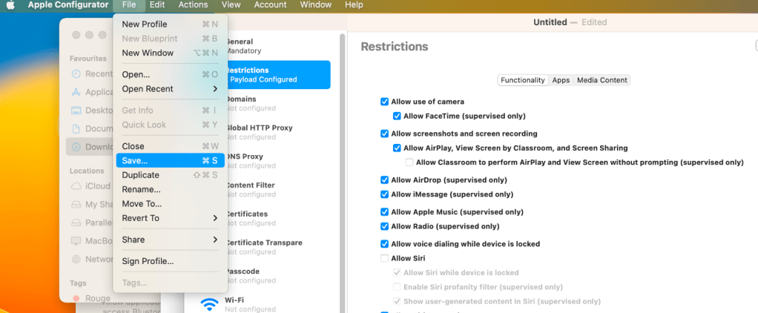Viewport: 758px width, 313px height.
Task: Choose Save... from the File menu
Action: (x=169, y=160)
